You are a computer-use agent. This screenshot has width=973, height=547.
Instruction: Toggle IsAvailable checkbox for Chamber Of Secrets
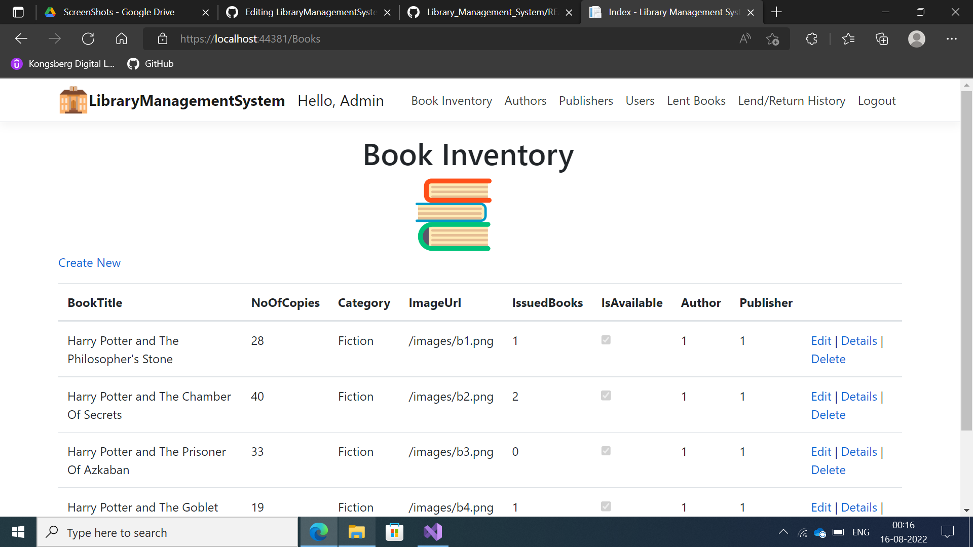click(x=606, y=396)
